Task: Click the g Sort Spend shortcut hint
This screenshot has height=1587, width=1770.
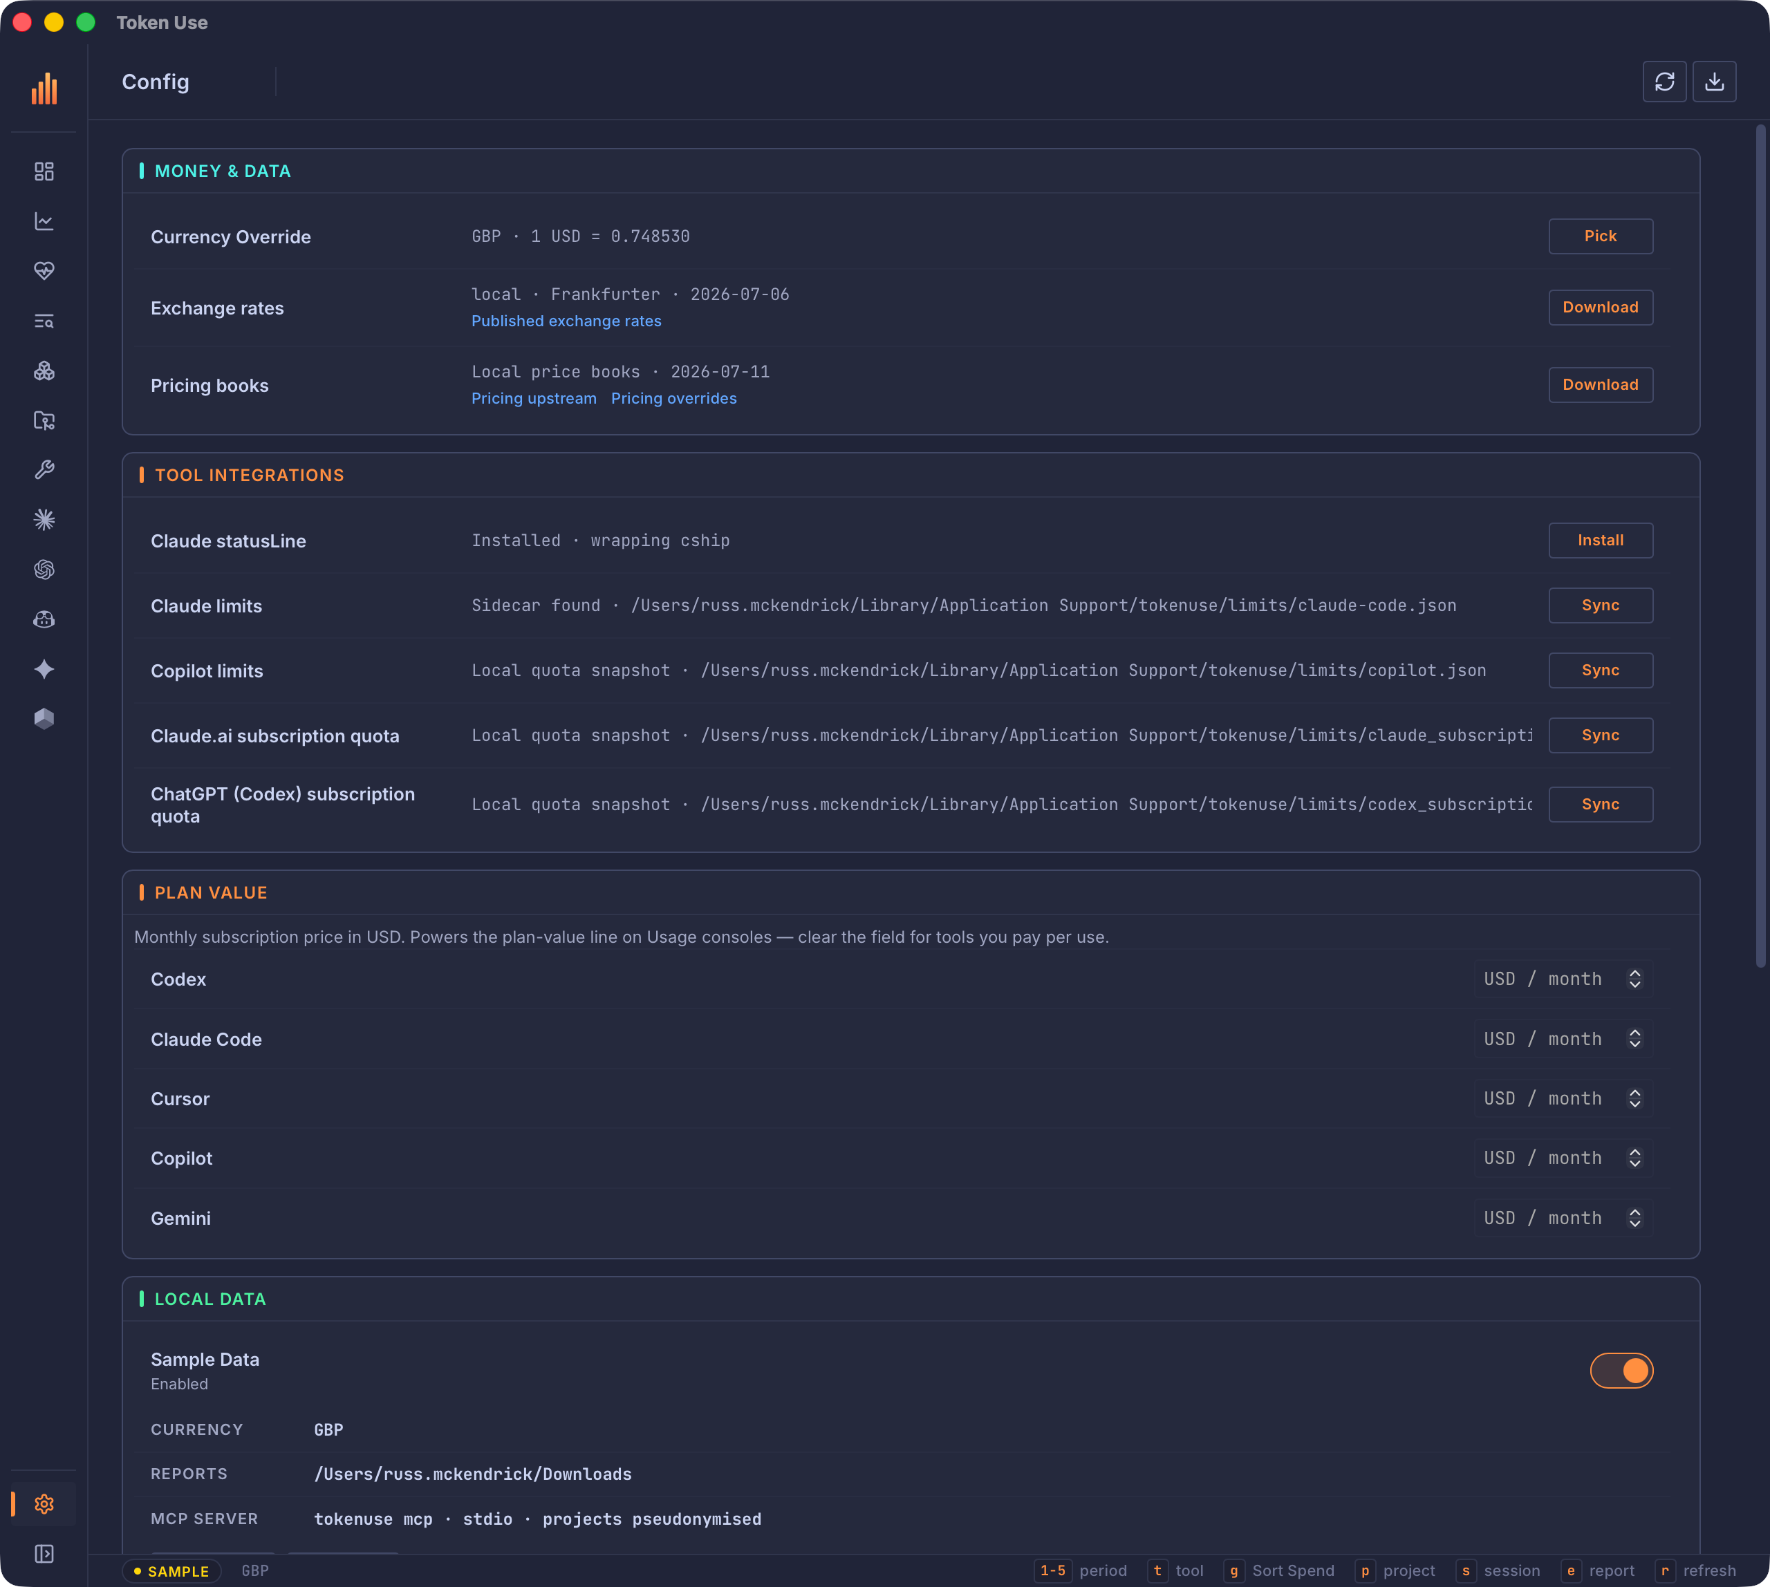Action: (x=1279, y=1571)
